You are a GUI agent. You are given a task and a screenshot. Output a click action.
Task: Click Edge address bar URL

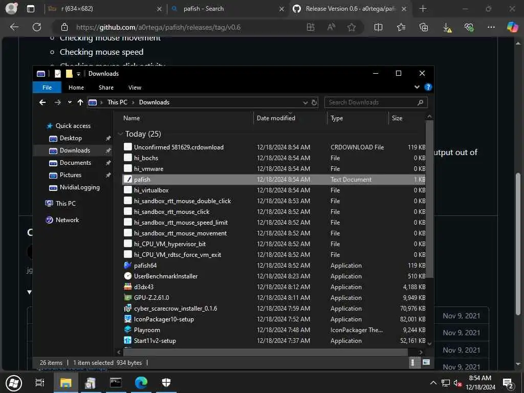click(159, 28)
